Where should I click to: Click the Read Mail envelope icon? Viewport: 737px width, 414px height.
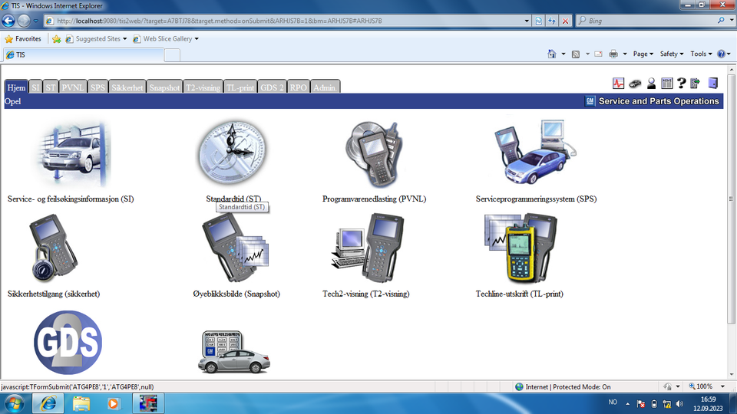click(x=598, y=54)
